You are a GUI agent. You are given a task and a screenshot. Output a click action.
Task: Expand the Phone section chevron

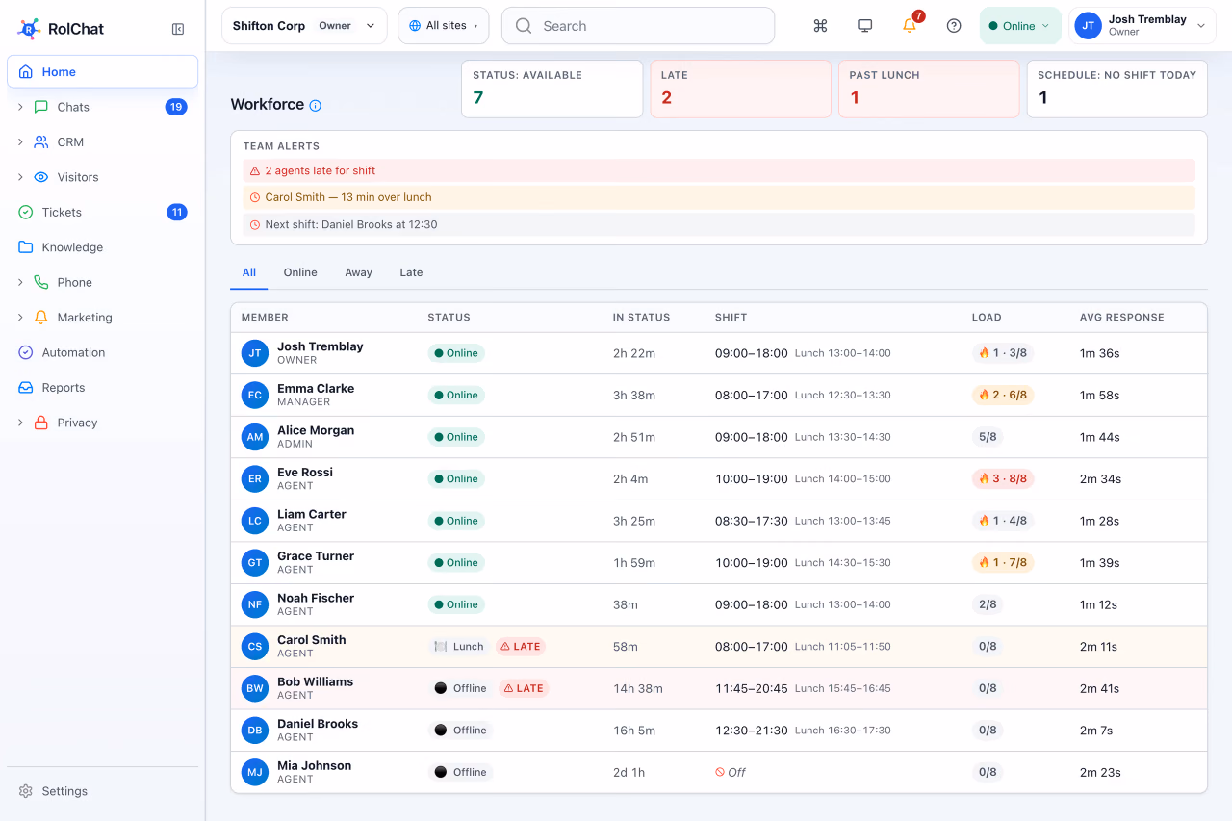pos(20,282)
